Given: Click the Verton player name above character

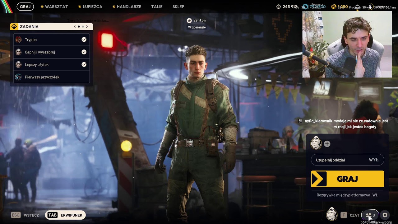Looking at the screenshot, I should point(200,21).
